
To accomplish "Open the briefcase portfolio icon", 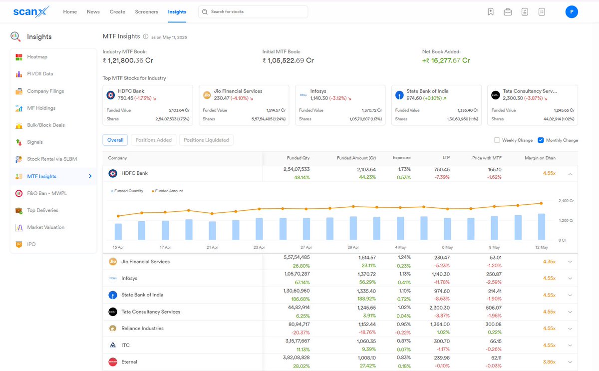I will point(508,12).
